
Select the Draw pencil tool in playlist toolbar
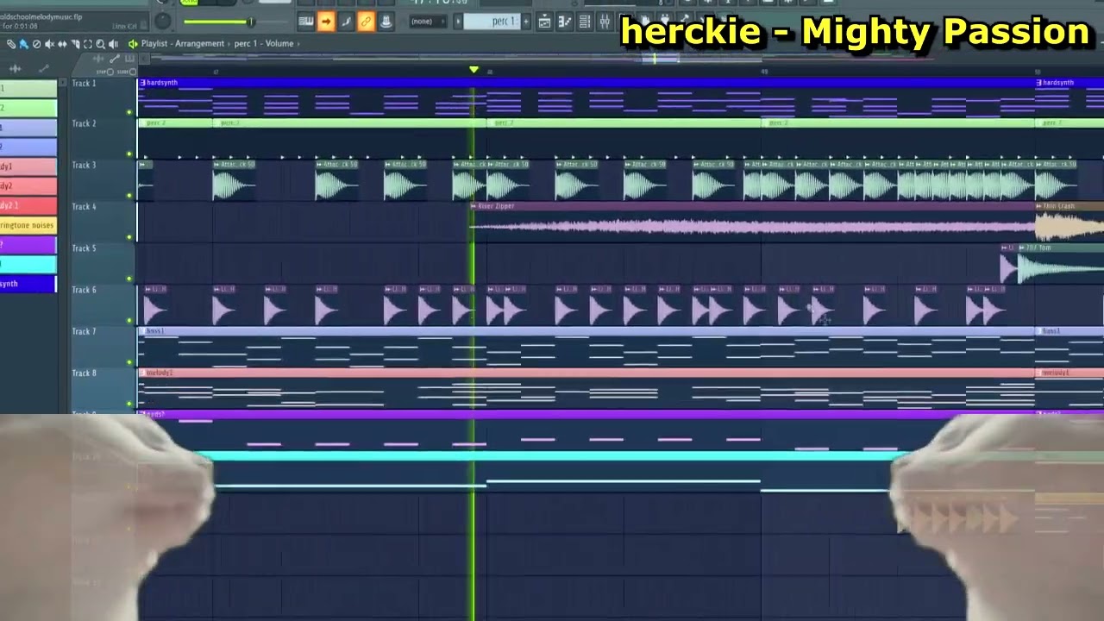10,43
